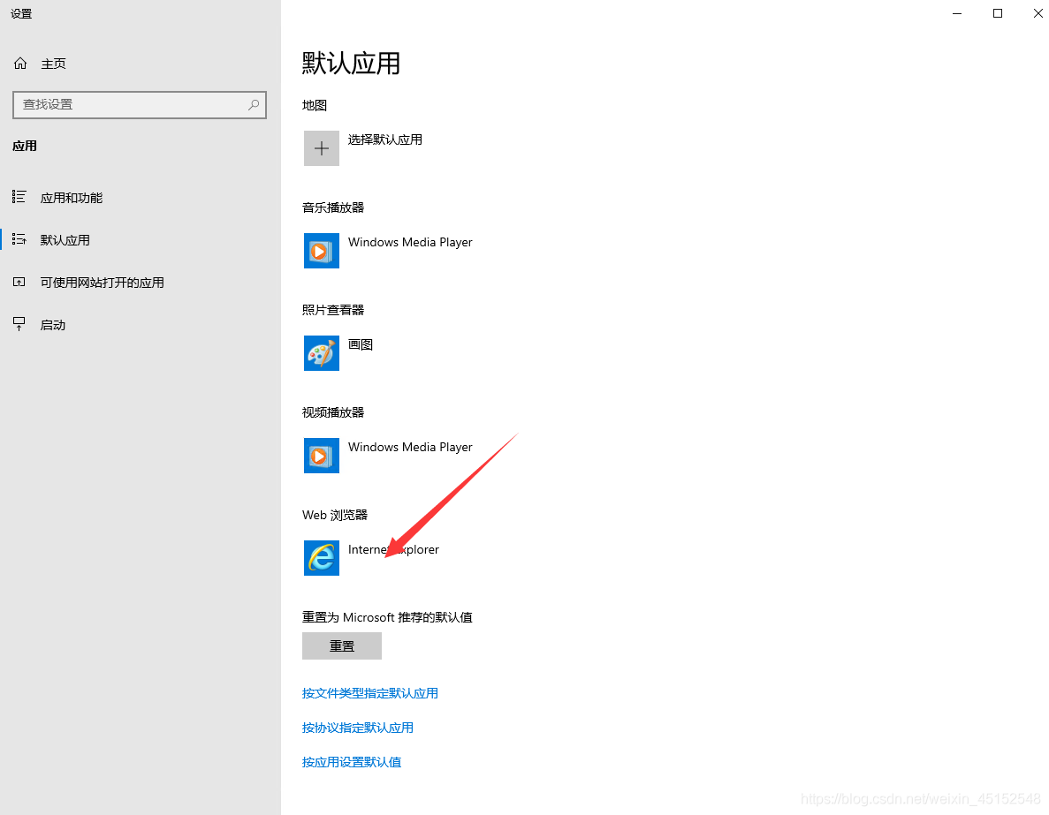The image size is (1049, 815).
Task: Change the video player Windows Media Player entry
Action: tap(410, 447)
